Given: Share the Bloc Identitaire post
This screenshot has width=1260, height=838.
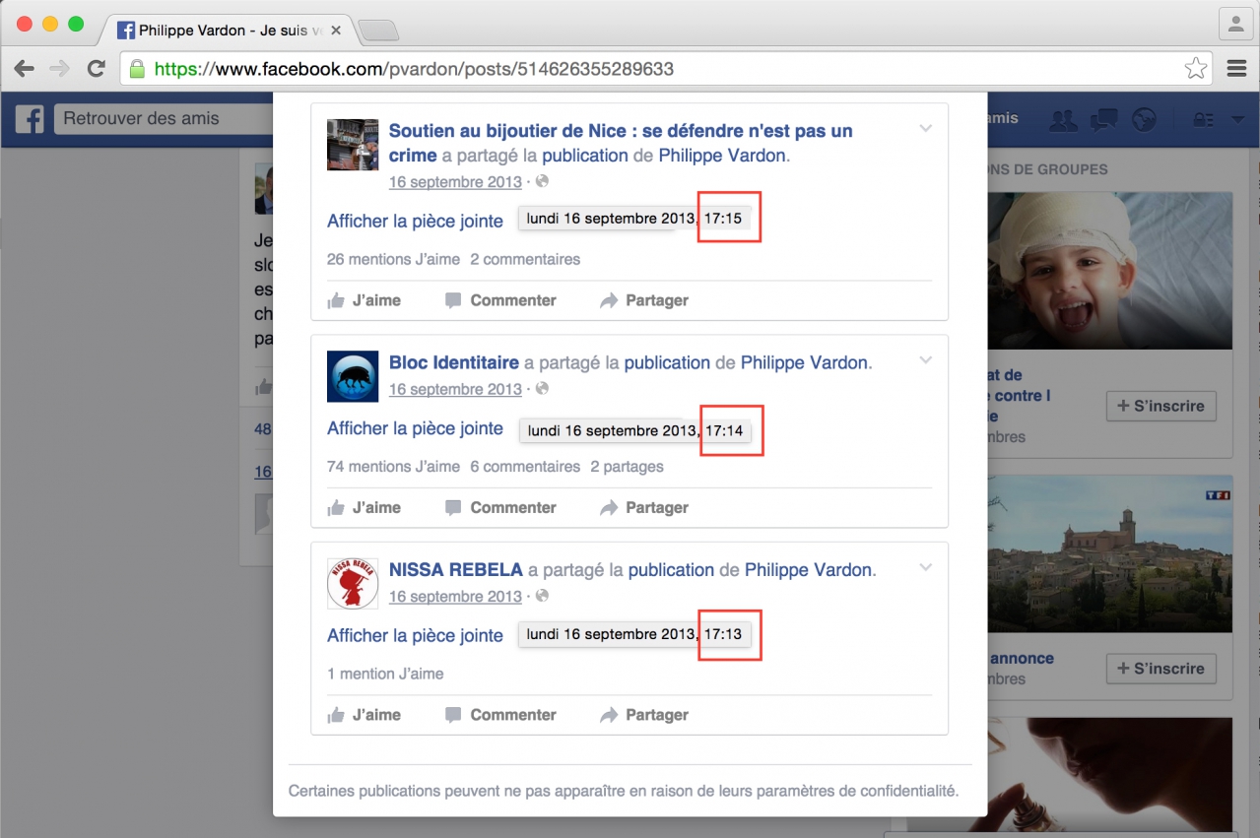Looking at the screenshot, I should click(644, 507).
